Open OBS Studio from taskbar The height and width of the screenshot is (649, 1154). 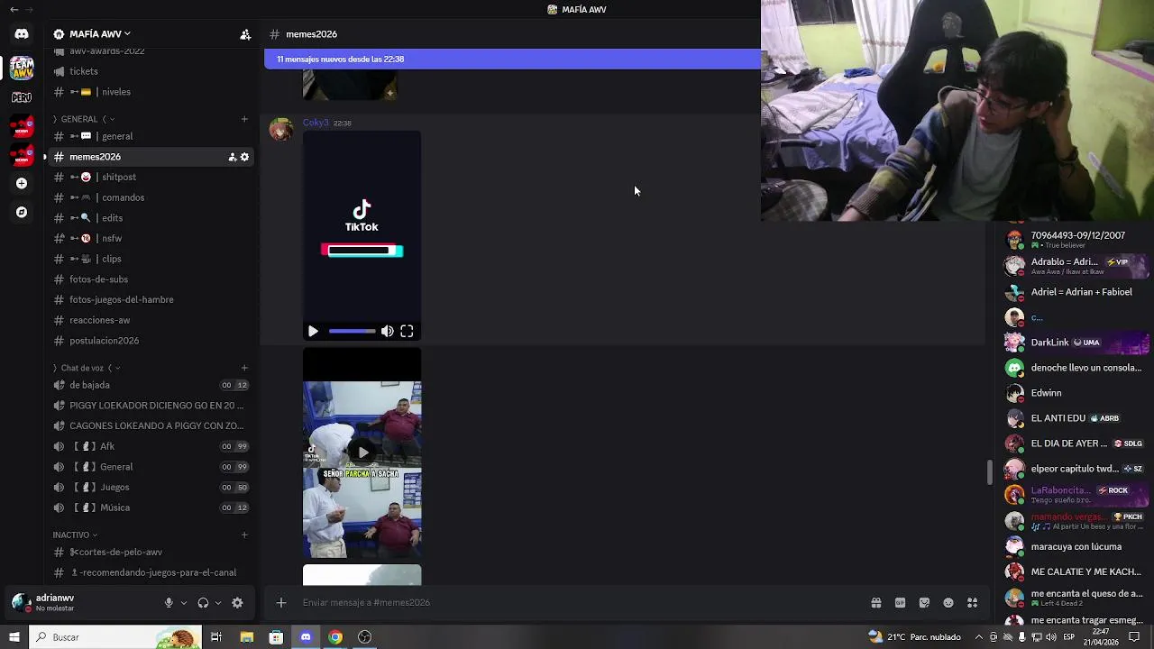(364, 637)
